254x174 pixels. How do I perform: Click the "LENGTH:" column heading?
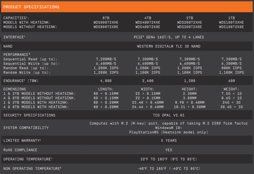pos(106,89)
